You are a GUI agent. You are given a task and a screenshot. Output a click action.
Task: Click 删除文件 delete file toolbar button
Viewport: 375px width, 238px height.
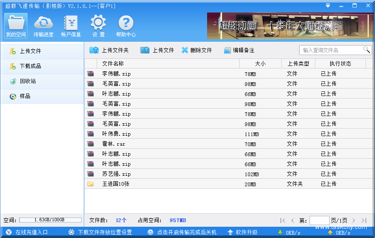tap(197, 50)
